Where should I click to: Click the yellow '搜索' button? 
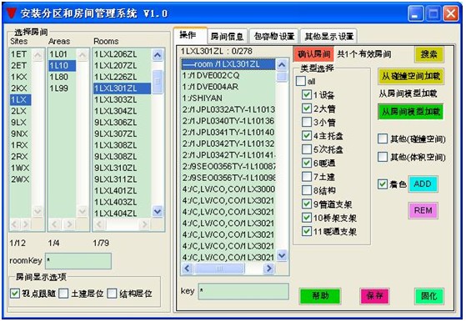429,54
